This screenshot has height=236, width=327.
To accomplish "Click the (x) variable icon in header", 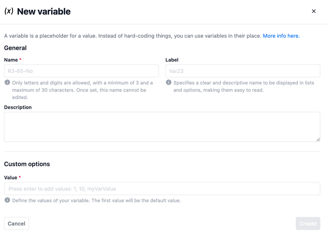I will point(9,11).
